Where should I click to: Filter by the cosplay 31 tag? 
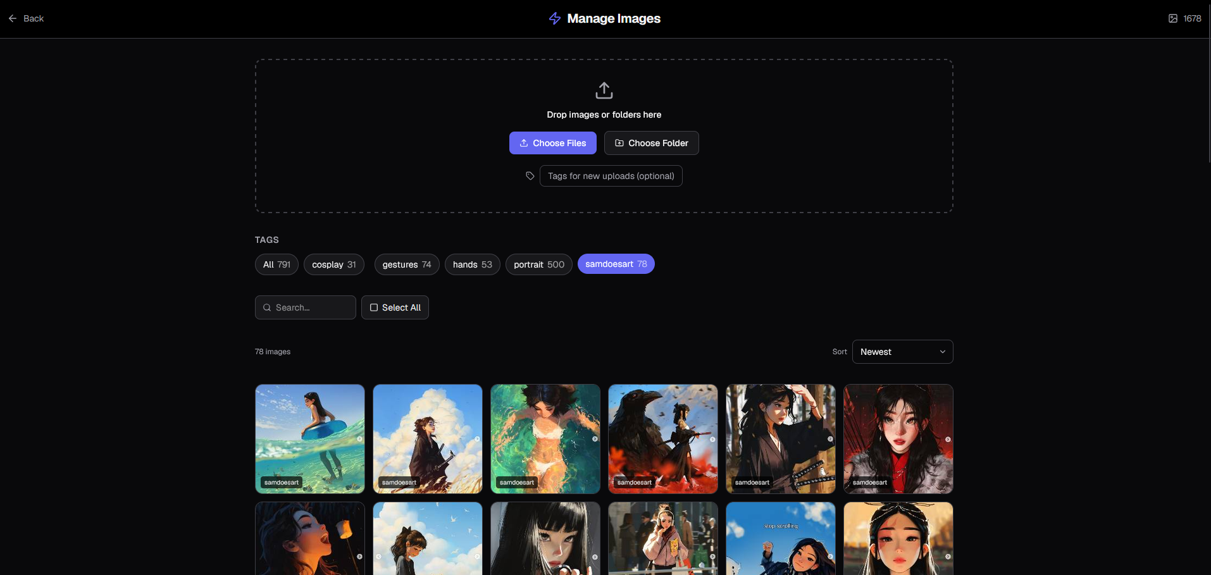334,264
